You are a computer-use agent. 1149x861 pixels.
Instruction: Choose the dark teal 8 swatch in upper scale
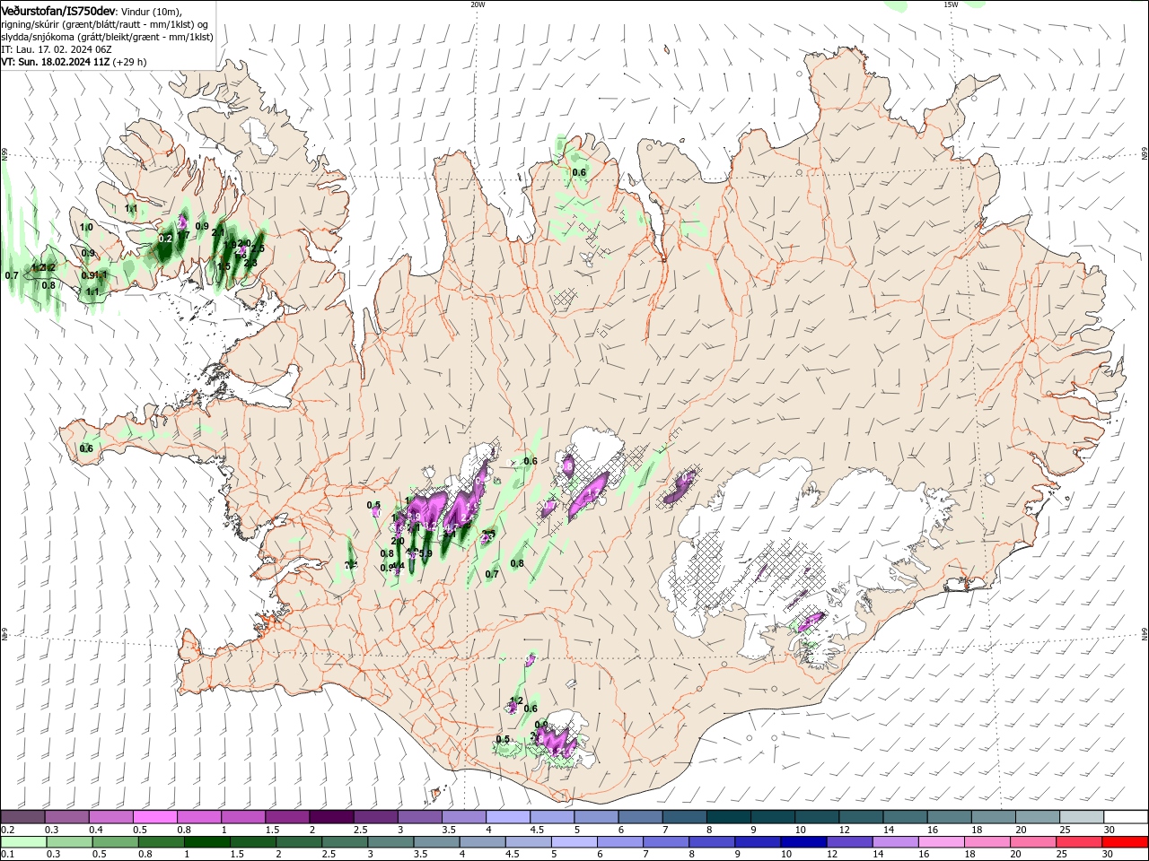tap(728, 817)
